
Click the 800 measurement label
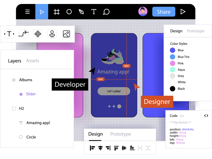tap(126, 66)
